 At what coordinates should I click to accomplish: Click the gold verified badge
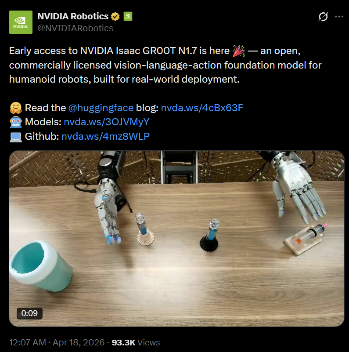tap(115, 17)
